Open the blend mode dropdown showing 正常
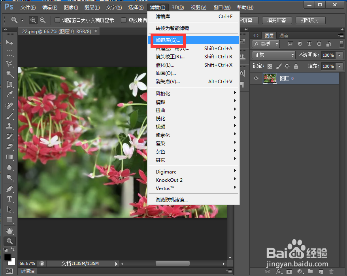The image size is (347, 276). pyautogui.click(x=273, y=55)
